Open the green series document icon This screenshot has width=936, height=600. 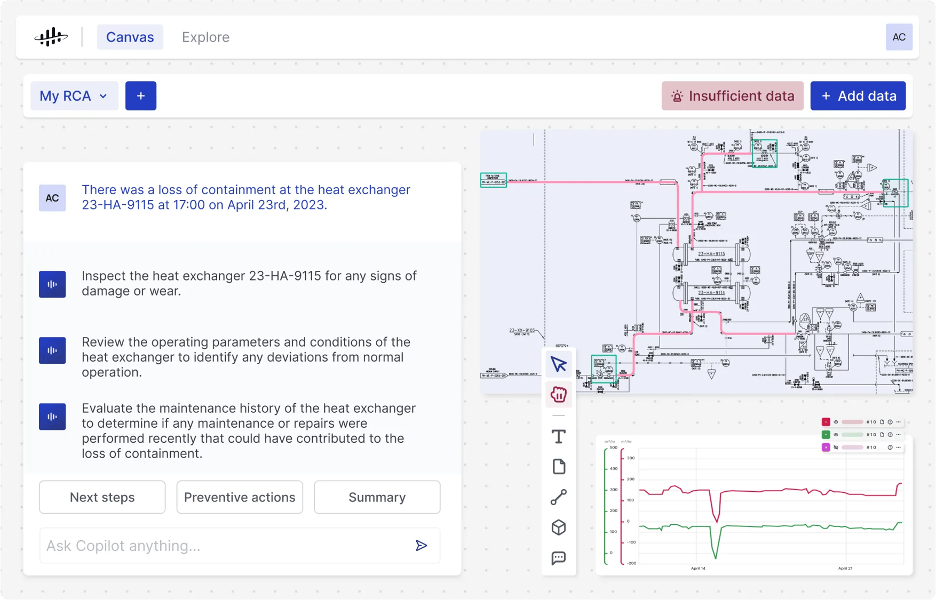point(882,435)
